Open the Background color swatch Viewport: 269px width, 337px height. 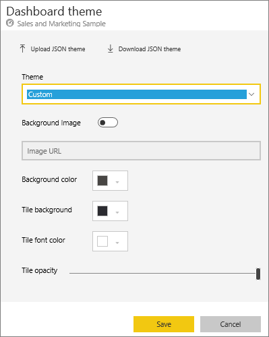pos(102,181)
